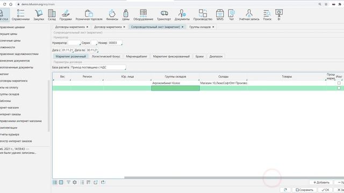Open Группы складов in sidebar
344x193 pixels.
click(x=10, y=94)
